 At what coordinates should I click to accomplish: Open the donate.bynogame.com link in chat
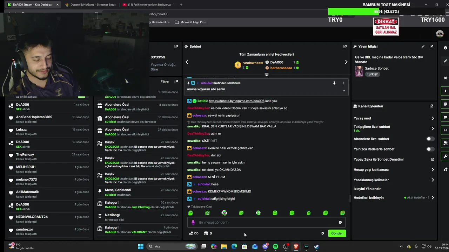point(236,101)
